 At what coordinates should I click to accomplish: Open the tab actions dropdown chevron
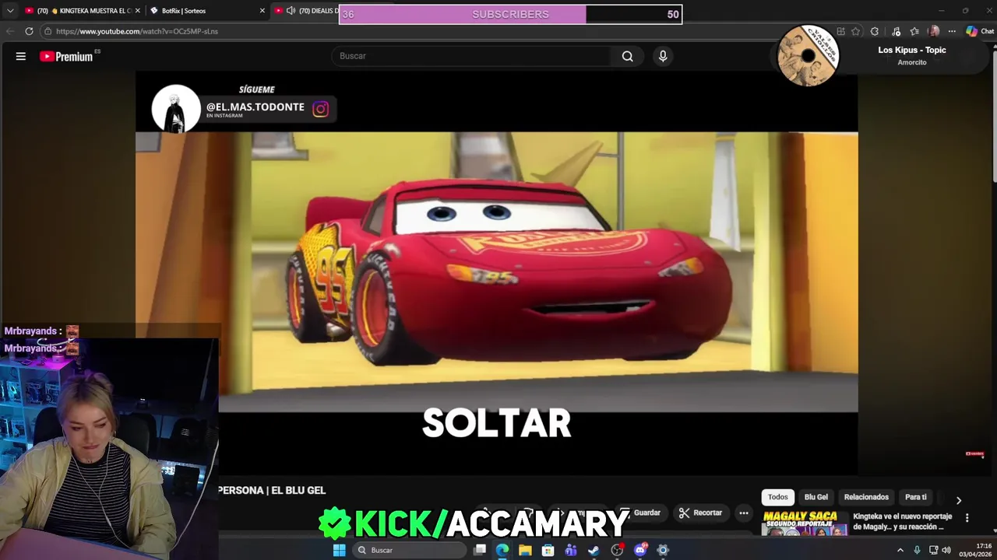coord(10,11)
